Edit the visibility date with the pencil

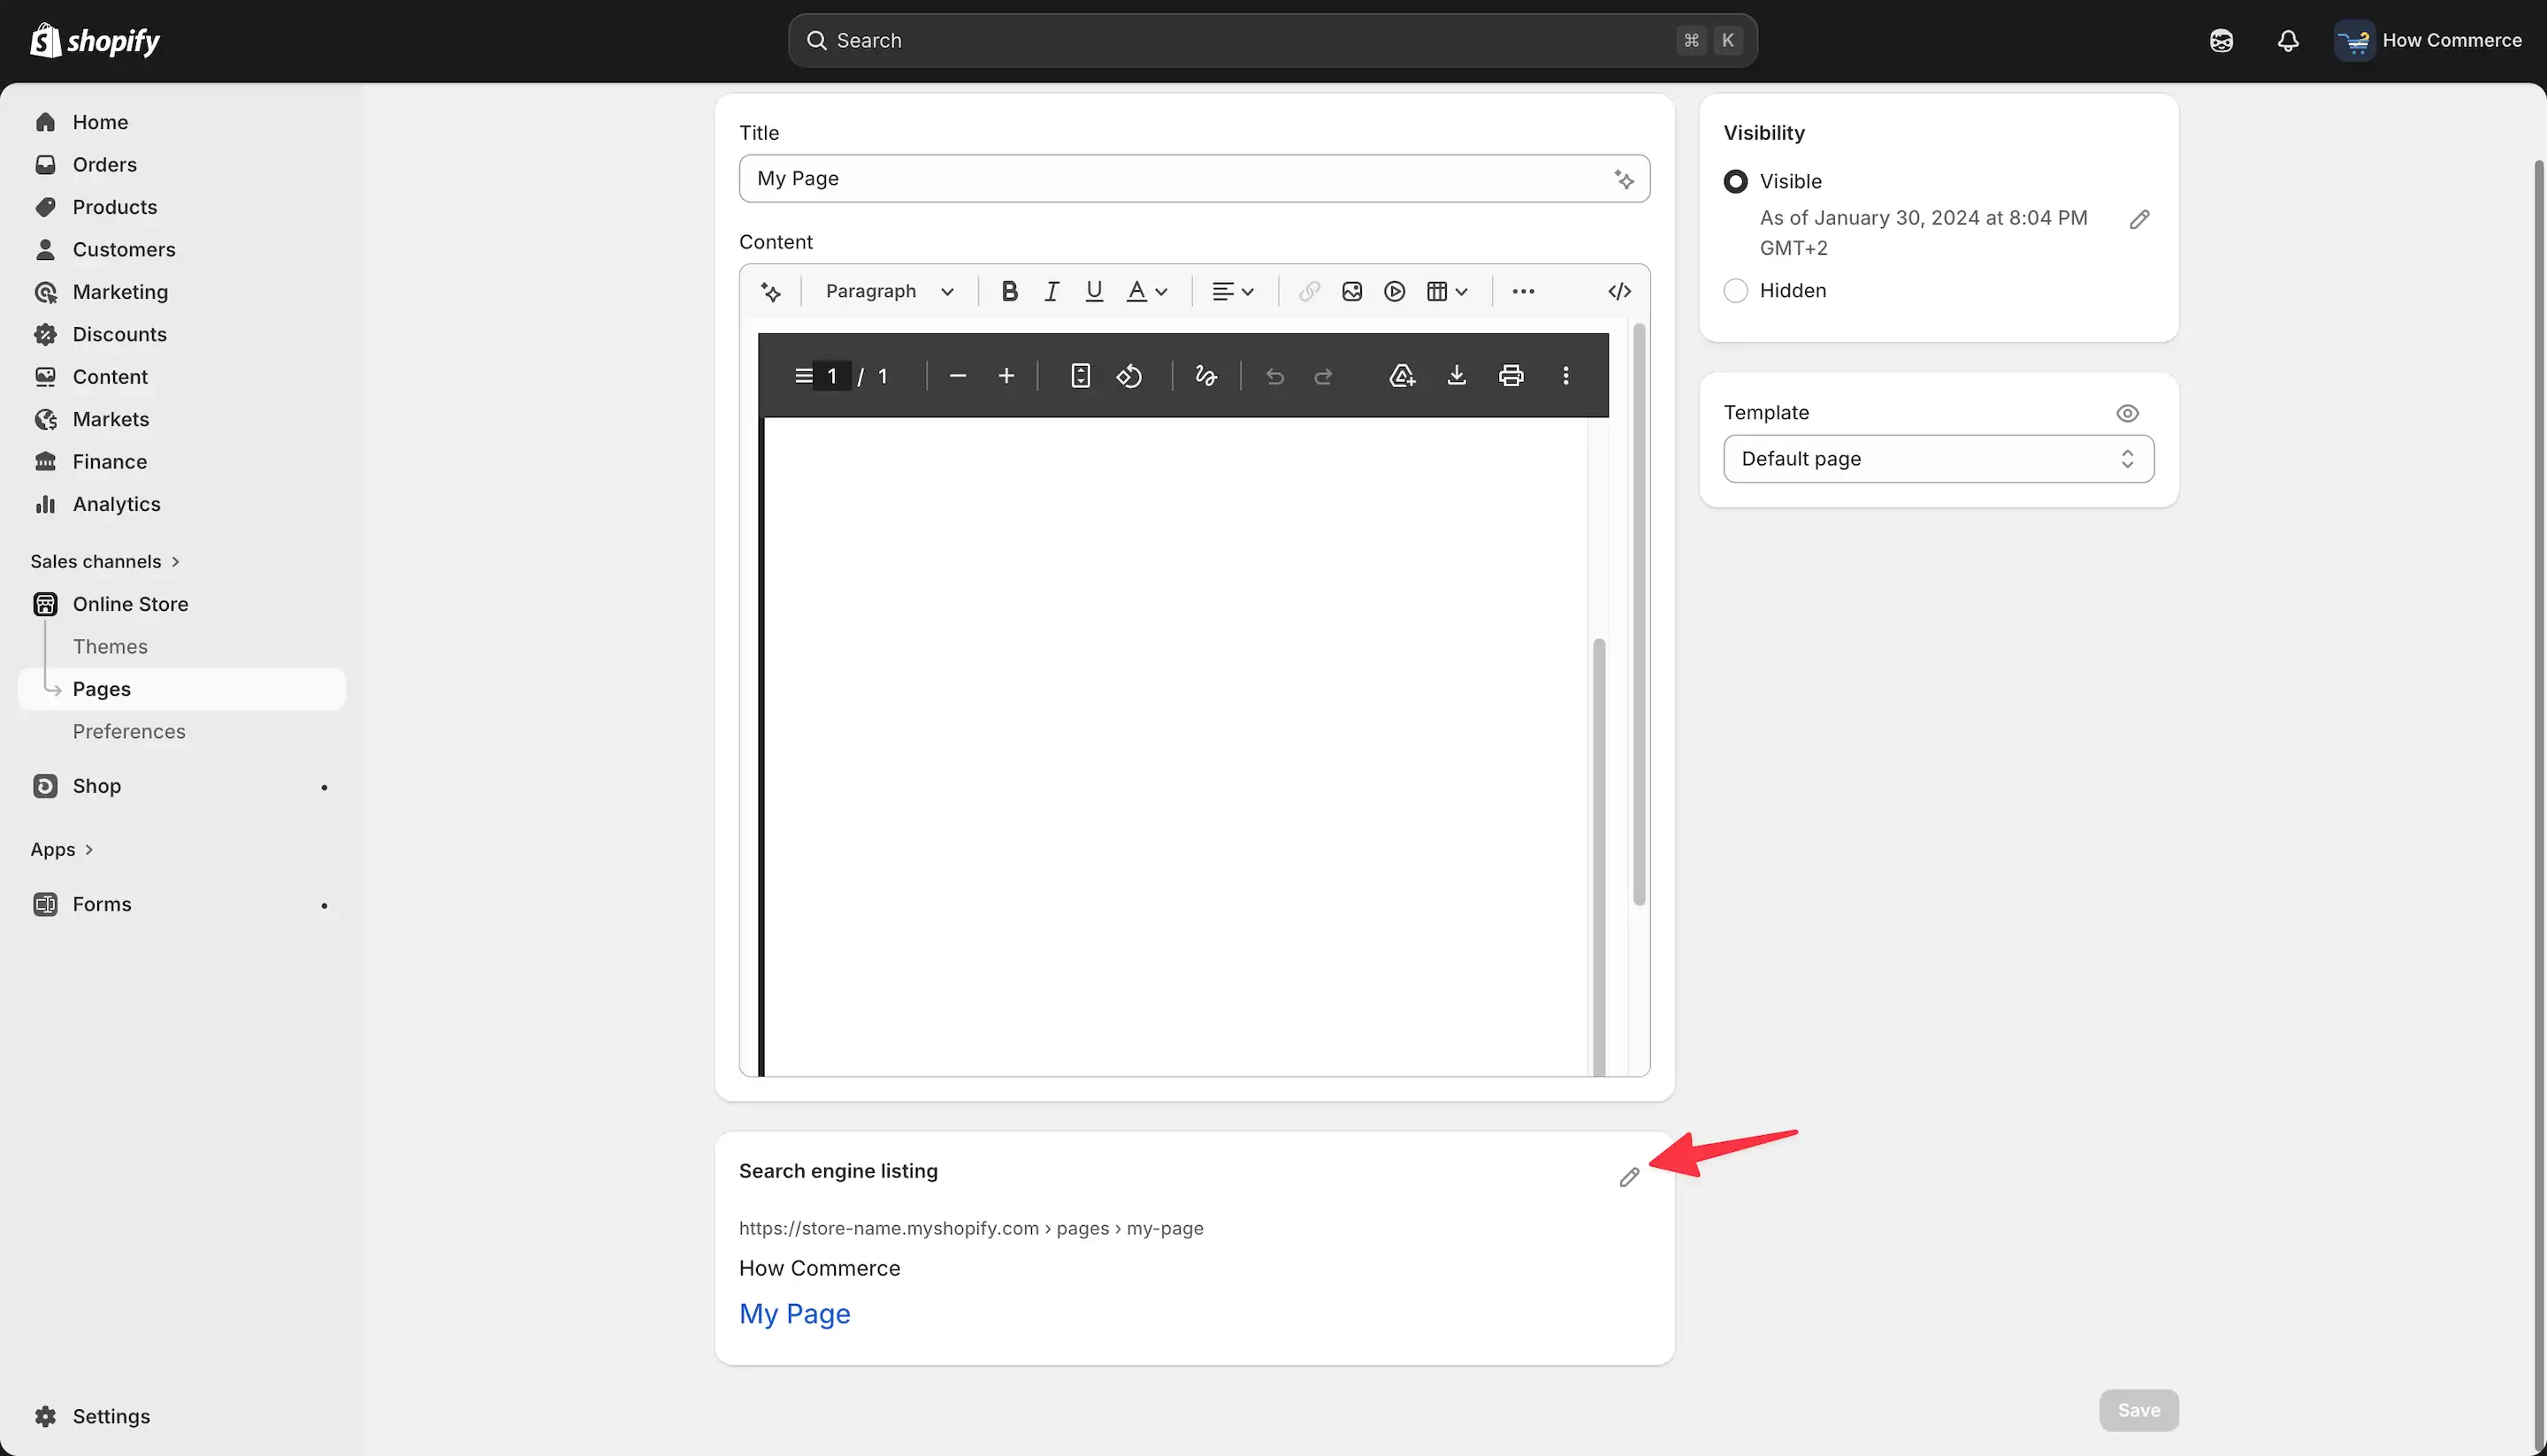tap(2138, 220)
